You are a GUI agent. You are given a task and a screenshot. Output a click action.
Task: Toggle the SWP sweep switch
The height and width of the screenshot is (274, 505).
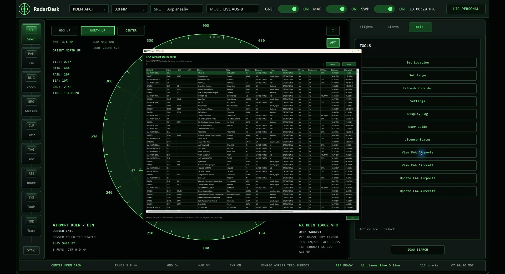point(384,9)
